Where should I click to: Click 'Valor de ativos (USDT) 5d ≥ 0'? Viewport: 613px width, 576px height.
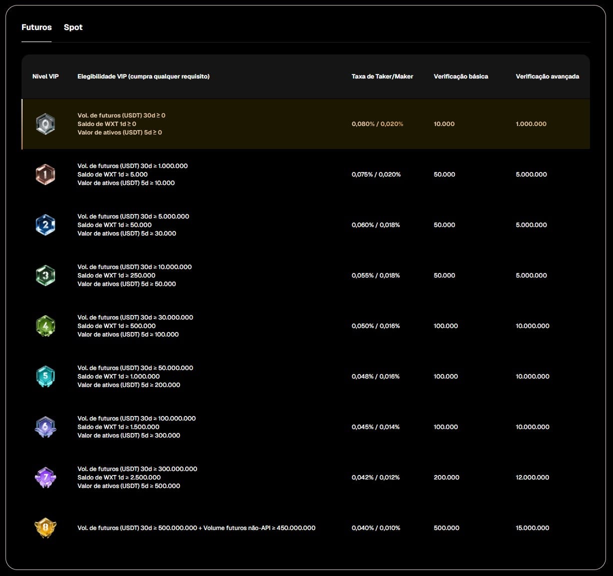pos(120,132)
